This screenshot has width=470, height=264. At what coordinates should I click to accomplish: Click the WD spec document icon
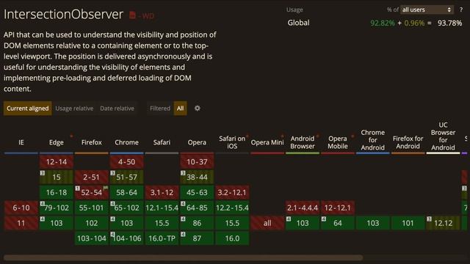click(x=132, y=15)
